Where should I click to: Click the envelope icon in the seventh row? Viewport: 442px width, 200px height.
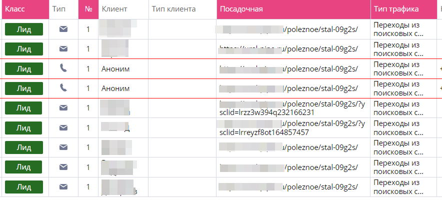click(63, 147)
